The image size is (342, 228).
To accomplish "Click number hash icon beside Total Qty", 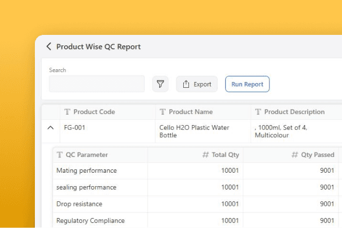I will pyautogui.click(x=205, y=155).
